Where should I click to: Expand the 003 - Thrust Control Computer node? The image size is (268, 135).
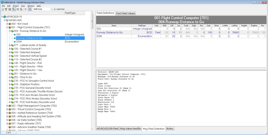click(7, 109)
